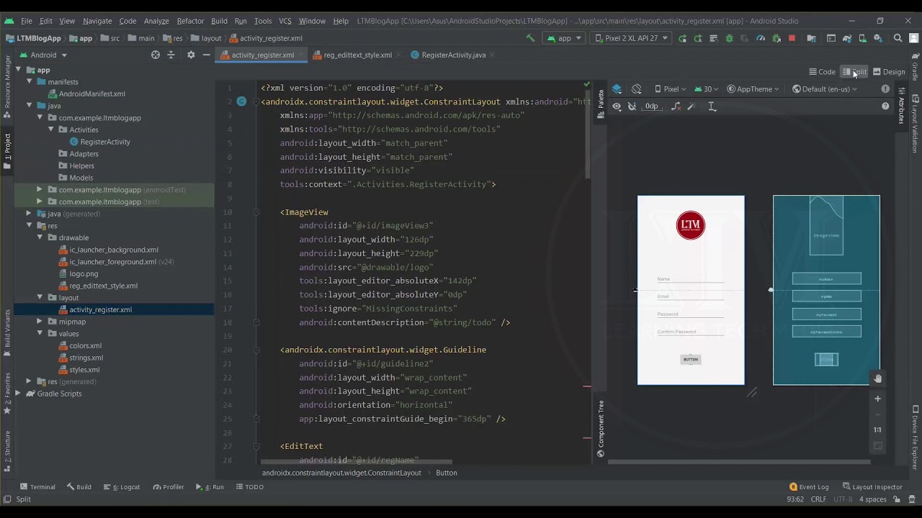Open the Layout Inspector
Image resolution: width=922 pixels, height=518 pixels.
point(872,487)
